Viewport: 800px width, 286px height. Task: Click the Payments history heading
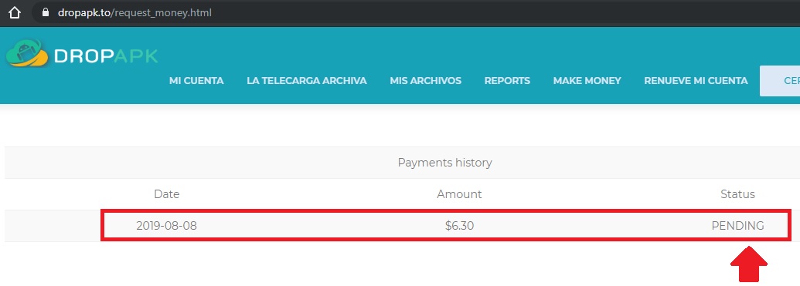coord(444,163)
